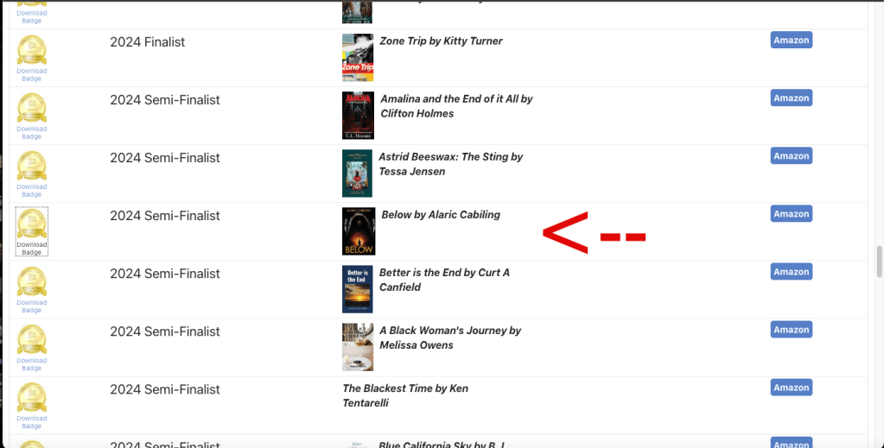Viewport: 884px width, 448px height.
Task: Open Amazon link for Below by Alaric Cabiling
Action: pyautogui.click(x=791, y=213)
